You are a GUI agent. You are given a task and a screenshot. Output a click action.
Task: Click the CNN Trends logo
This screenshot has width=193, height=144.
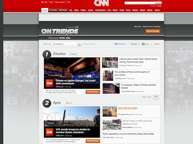click(x=60, y=31)
